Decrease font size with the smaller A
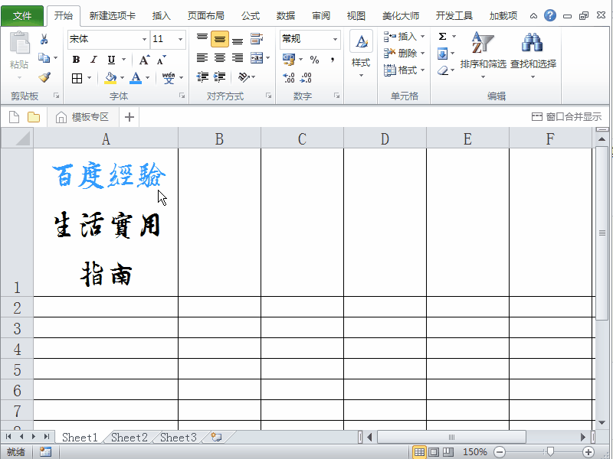Image resolution: width=613 pixels, height=459 pixels. pyautogui.click(x=161, y=60)
